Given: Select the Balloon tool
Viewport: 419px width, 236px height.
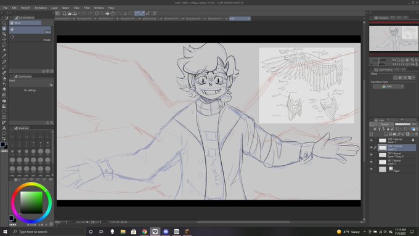Looking at the screenshot, I should point(4,134).
